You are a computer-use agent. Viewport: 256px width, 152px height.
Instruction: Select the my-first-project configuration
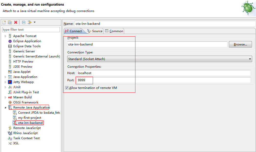(29, 118)
